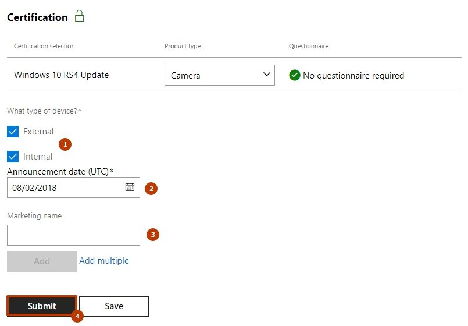Uncheck the External device checkbox

tap(13, 132)
